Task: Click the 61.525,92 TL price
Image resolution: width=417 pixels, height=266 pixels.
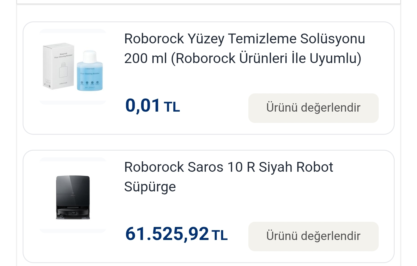Action: click(167, 234)
